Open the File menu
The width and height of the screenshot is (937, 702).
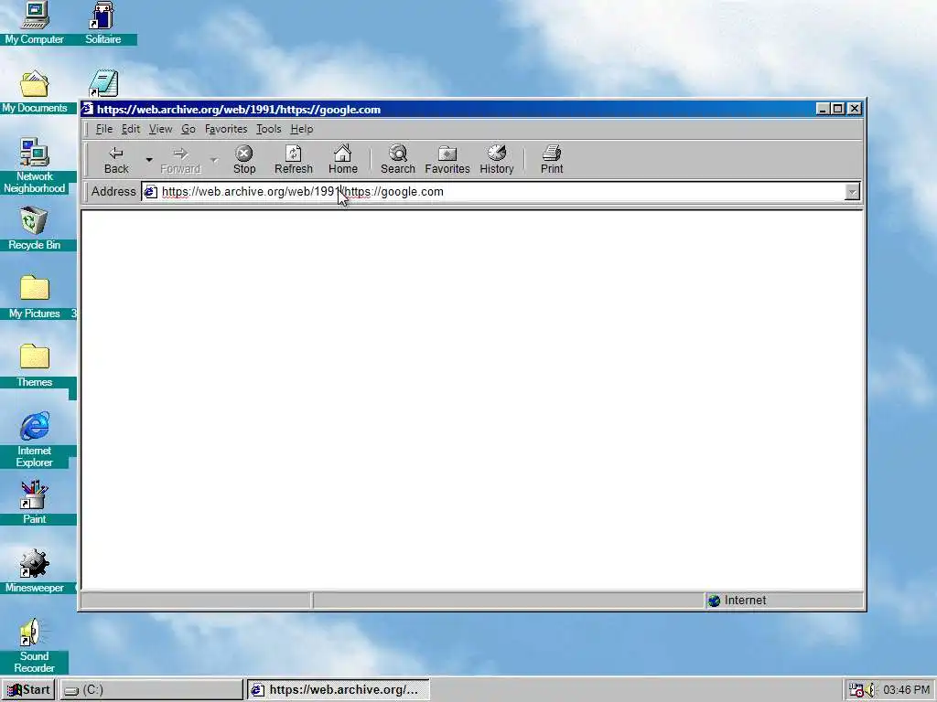coord(104,129)
